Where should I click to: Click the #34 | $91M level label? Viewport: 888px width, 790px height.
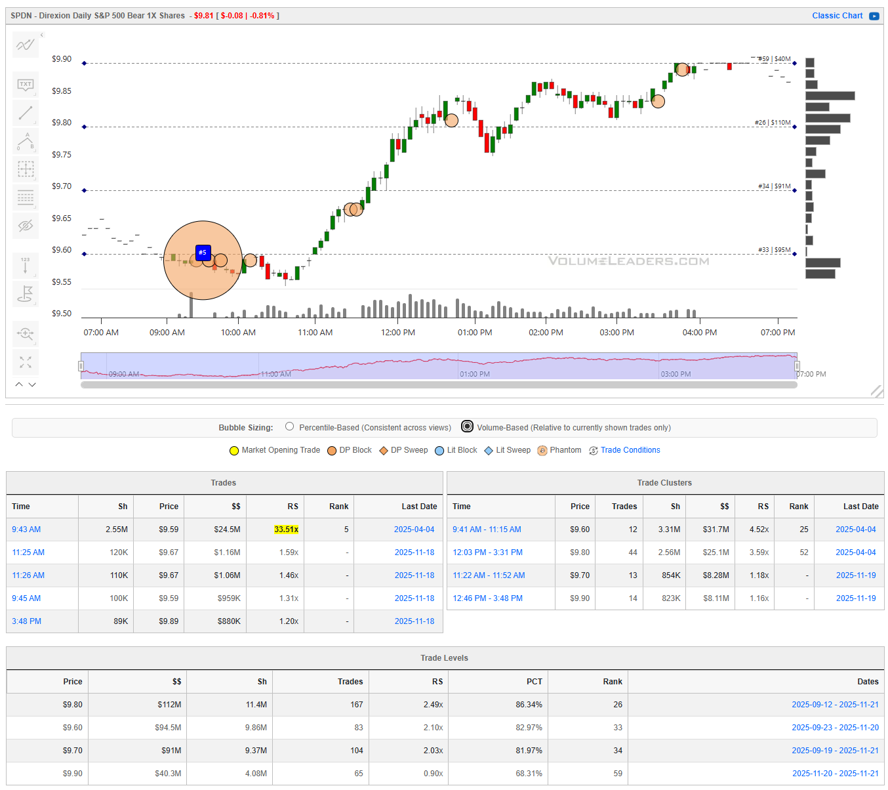[x=775, y=186]
